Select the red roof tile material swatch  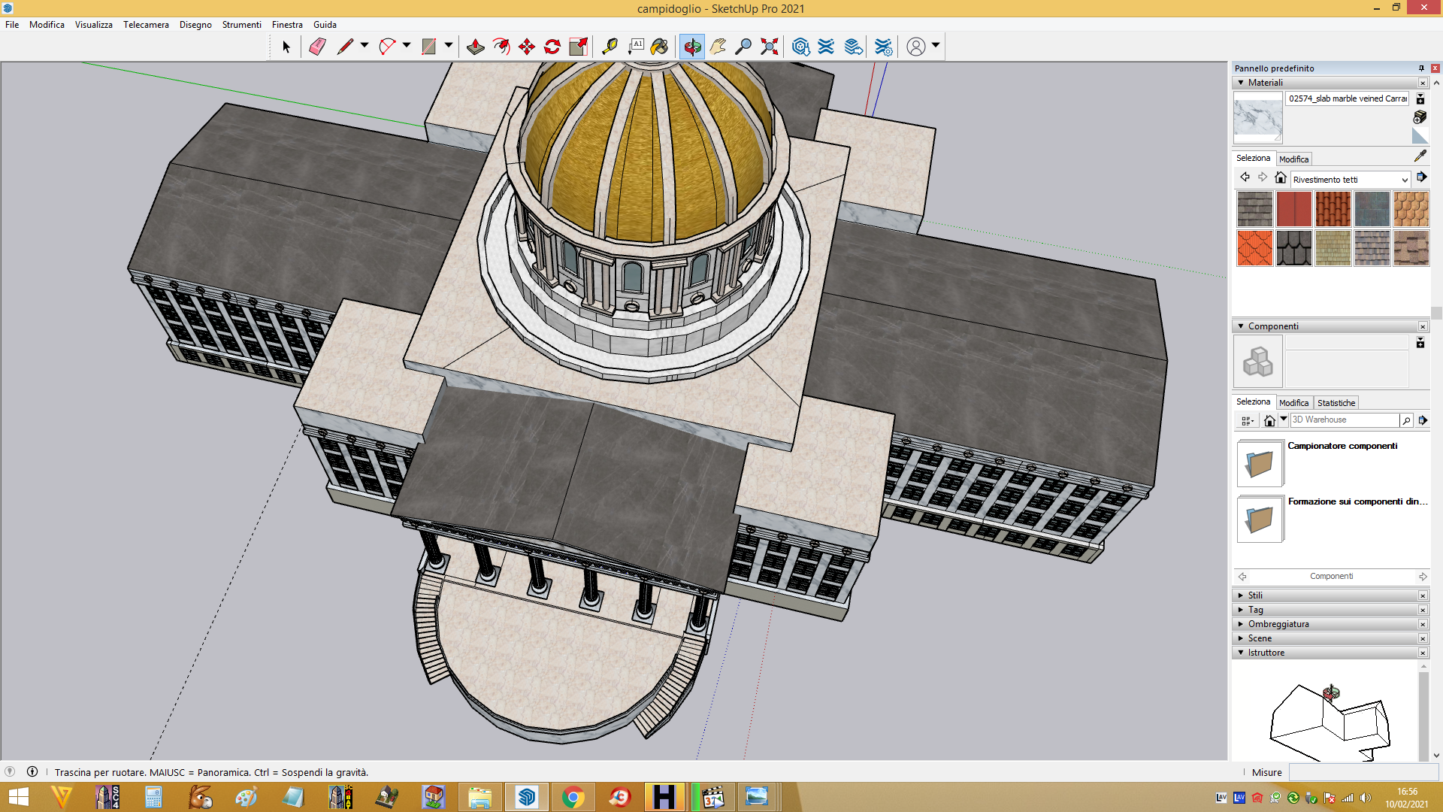tap(1333, 209)
